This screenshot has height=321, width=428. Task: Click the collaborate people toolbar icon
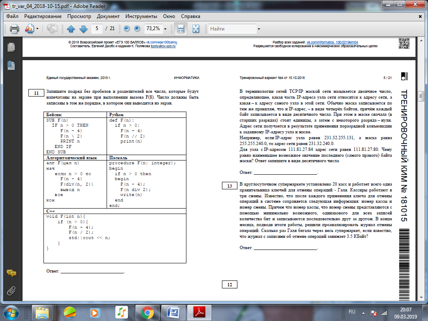(30, 28)
